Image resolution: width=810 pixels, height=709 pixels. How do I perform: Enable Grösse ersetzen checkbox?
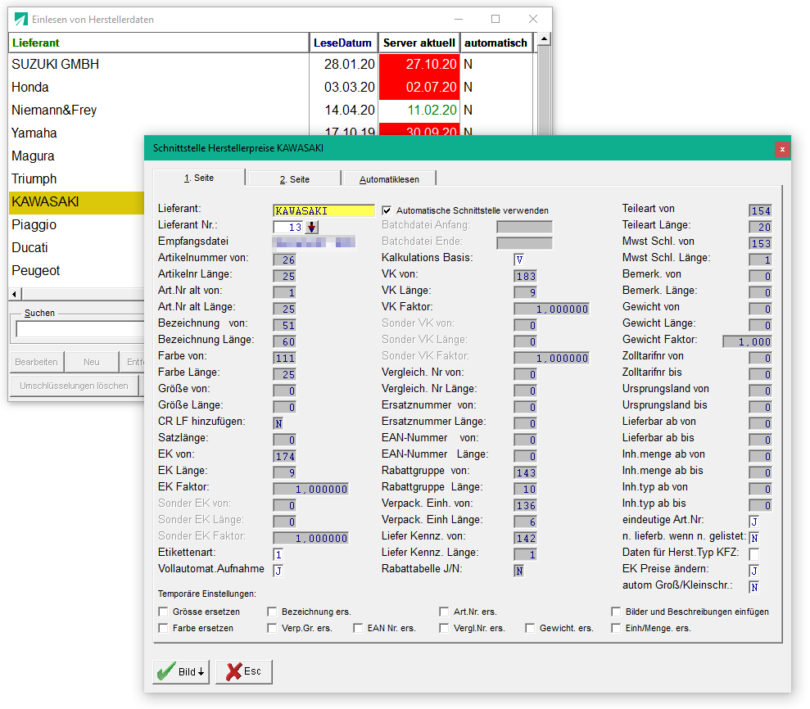tap(163, 612)
